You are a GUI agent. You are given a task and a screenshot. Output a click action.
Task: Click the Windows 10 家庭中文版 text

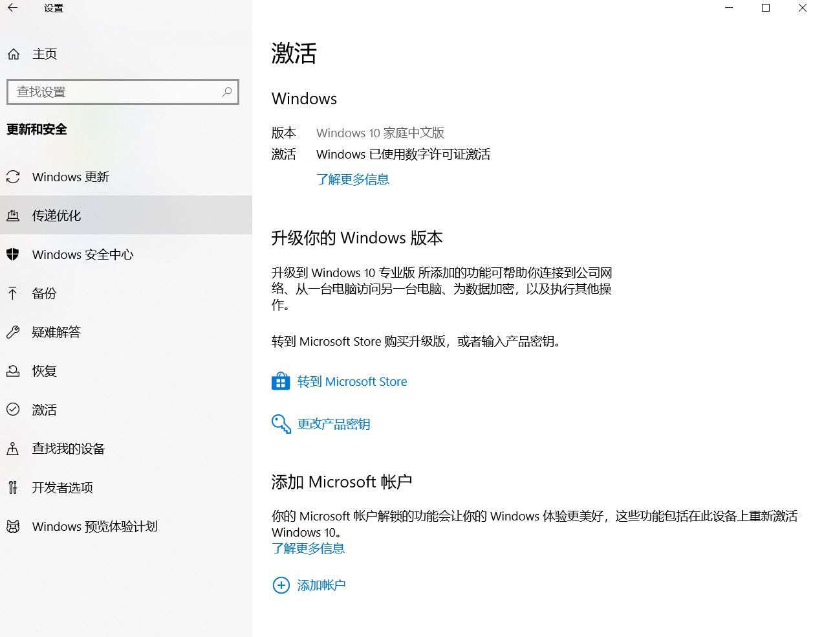380,133
